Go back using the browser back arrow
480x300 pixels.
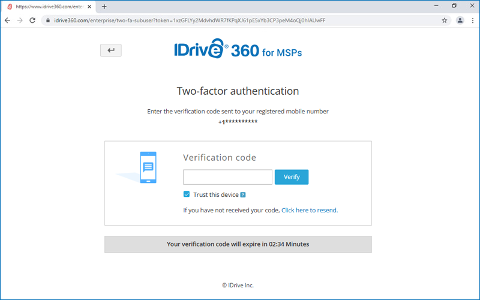[7, 20]
